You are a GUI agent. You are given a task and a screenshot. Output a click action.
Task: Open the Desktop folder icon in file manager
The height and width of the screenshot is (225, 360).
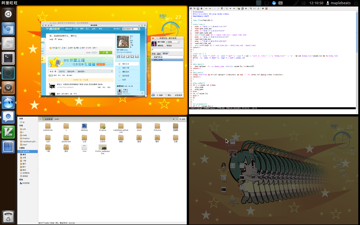(84, 127)
